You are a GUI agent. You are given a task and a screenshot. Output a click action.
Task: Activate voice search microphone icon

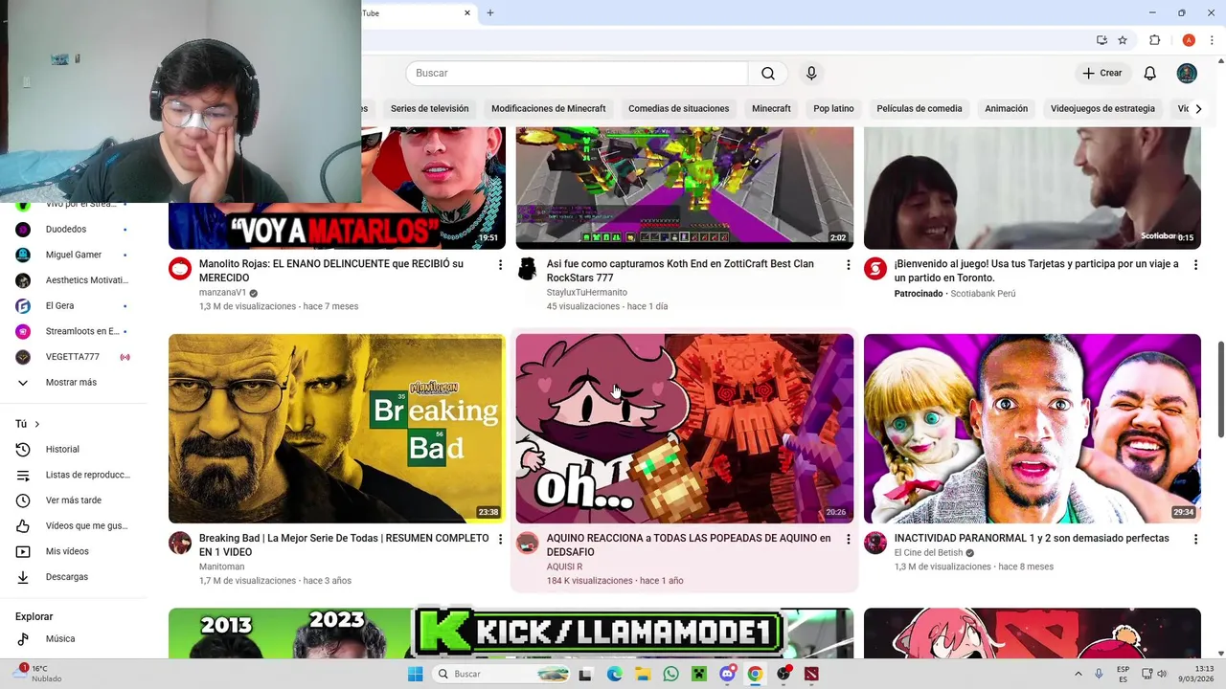tap(811, 73)
